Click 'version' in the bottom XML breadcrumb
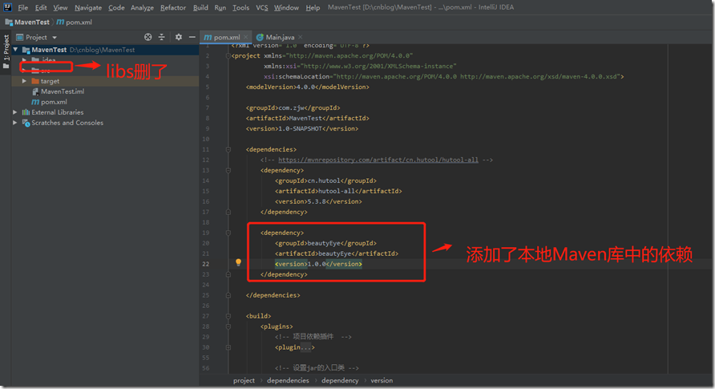Image resolution: width=715 pixels, height=389 pixels. [x=382, y=380]
